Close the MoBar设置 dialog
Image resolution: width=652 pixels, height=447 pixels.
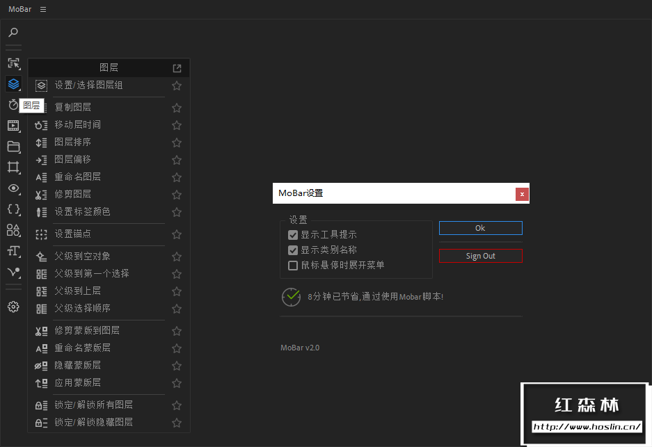(x=522, y=194)
